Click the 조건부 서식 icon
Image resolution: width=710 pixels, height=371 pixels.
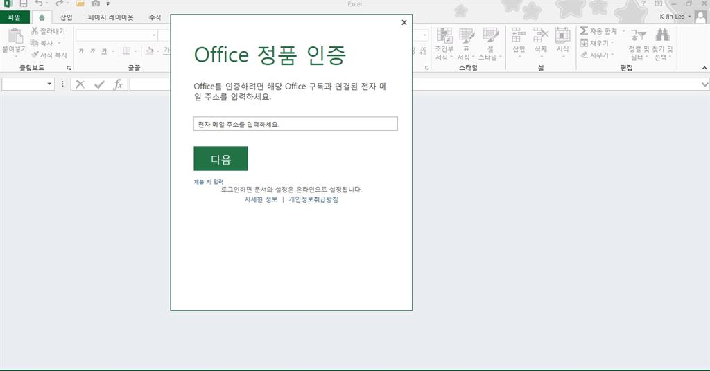coord(444,36)
